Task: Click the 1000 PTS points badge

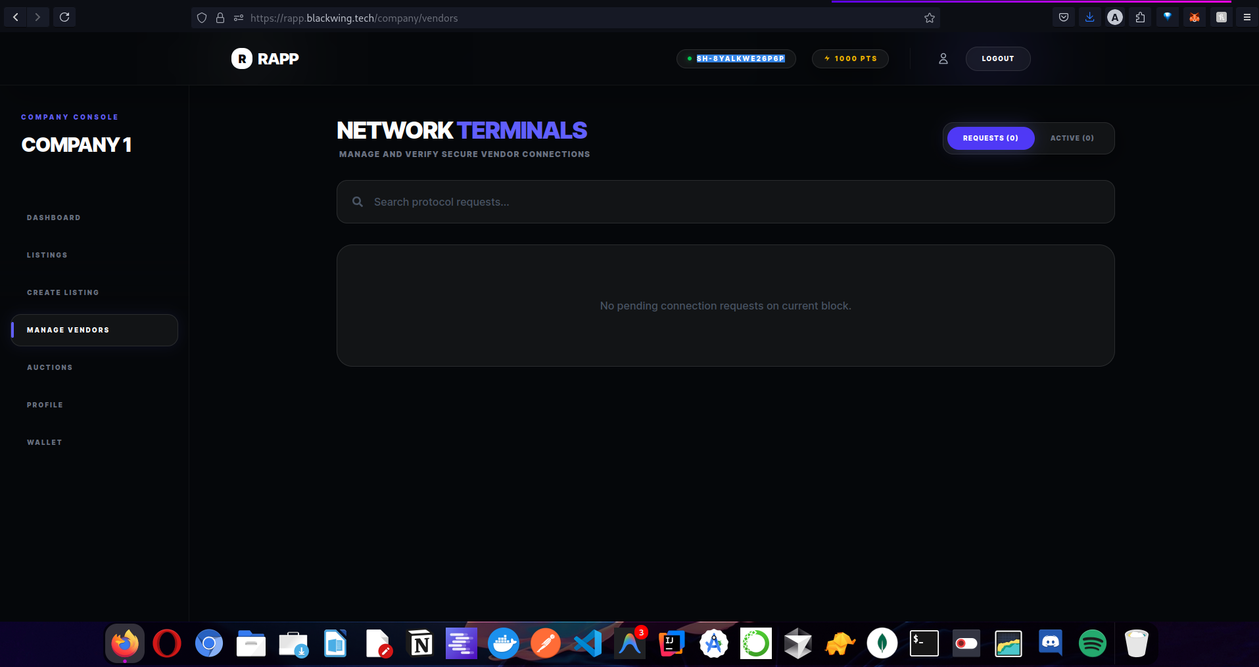Action: 850,58
